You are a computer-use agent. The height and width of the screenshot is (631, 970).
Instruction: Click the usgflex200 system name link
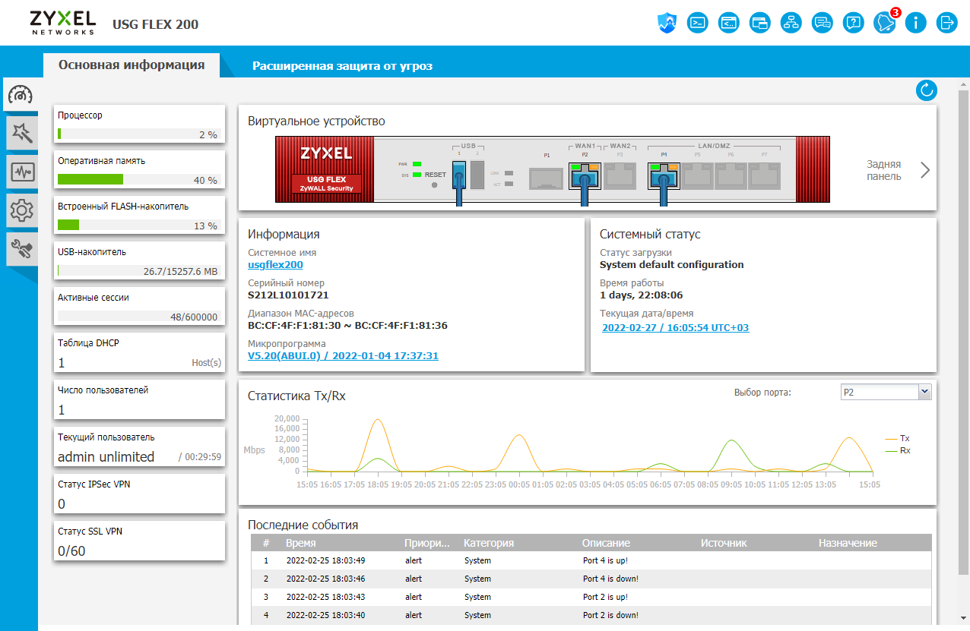point(275,265)
